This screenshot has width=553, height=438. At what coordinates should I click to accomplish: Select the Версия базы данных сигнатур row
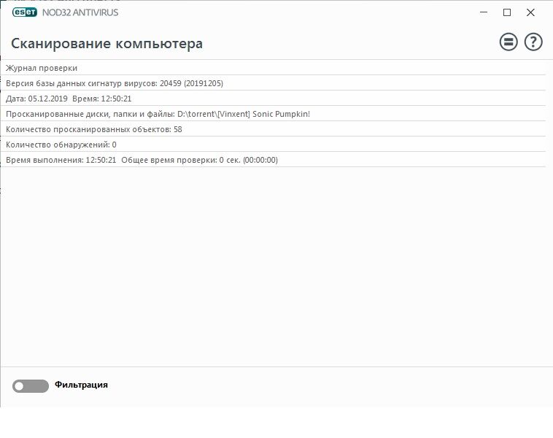[115, 83]
